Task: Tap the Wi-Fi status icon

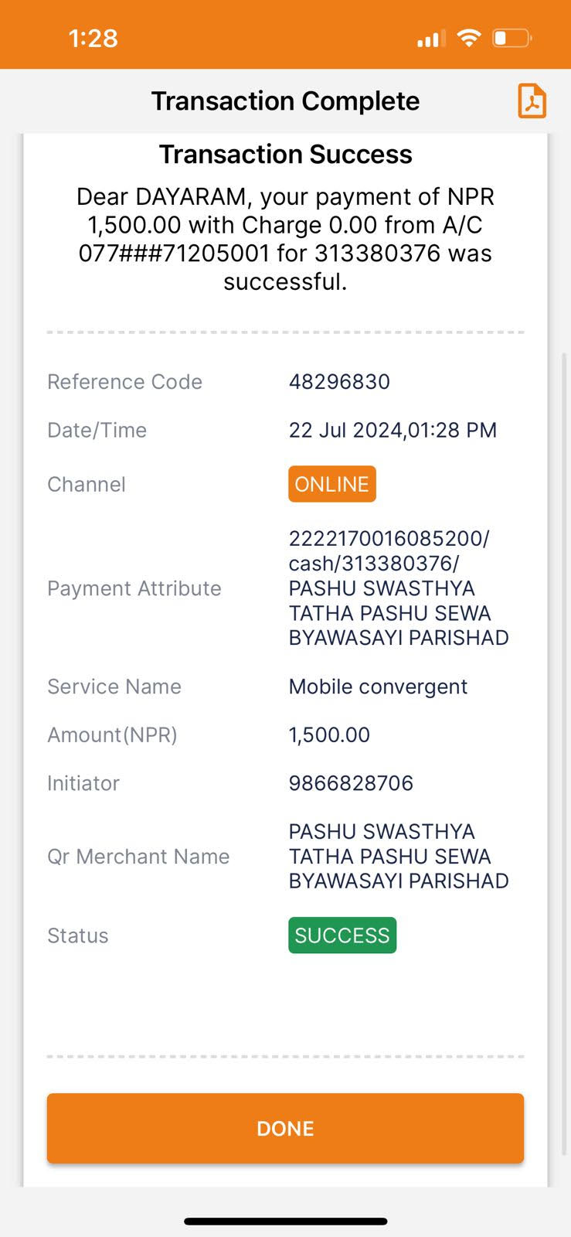Action: pyautogui.click(x=468, y=38)
